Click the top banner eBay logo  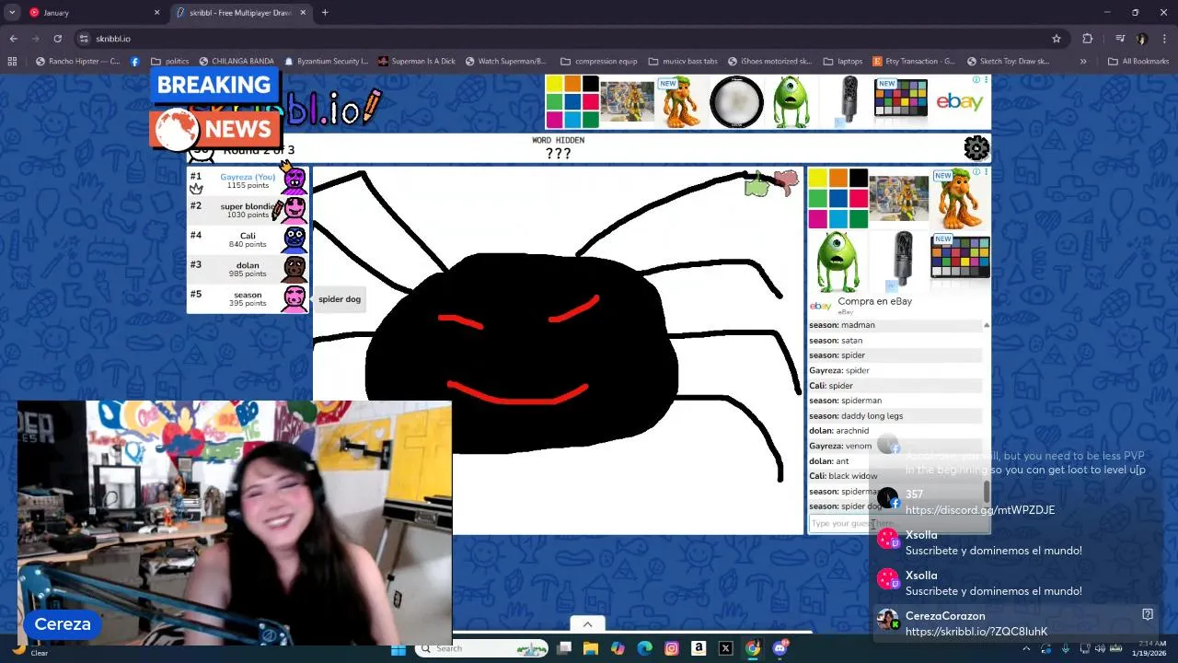click(x=960, y=101)
